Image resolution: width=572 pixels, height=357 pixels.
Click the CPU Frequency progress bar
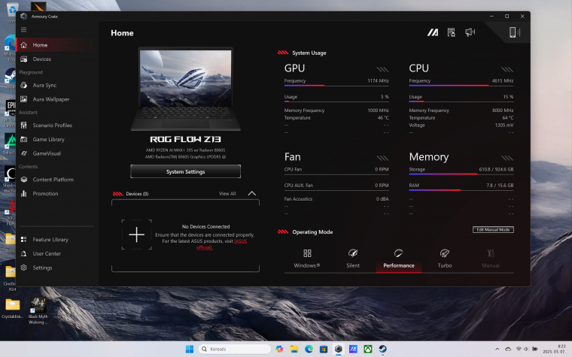point(461,86)
